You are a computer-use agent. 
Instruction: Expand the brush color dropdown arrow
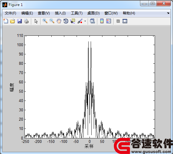click(85, 21)
